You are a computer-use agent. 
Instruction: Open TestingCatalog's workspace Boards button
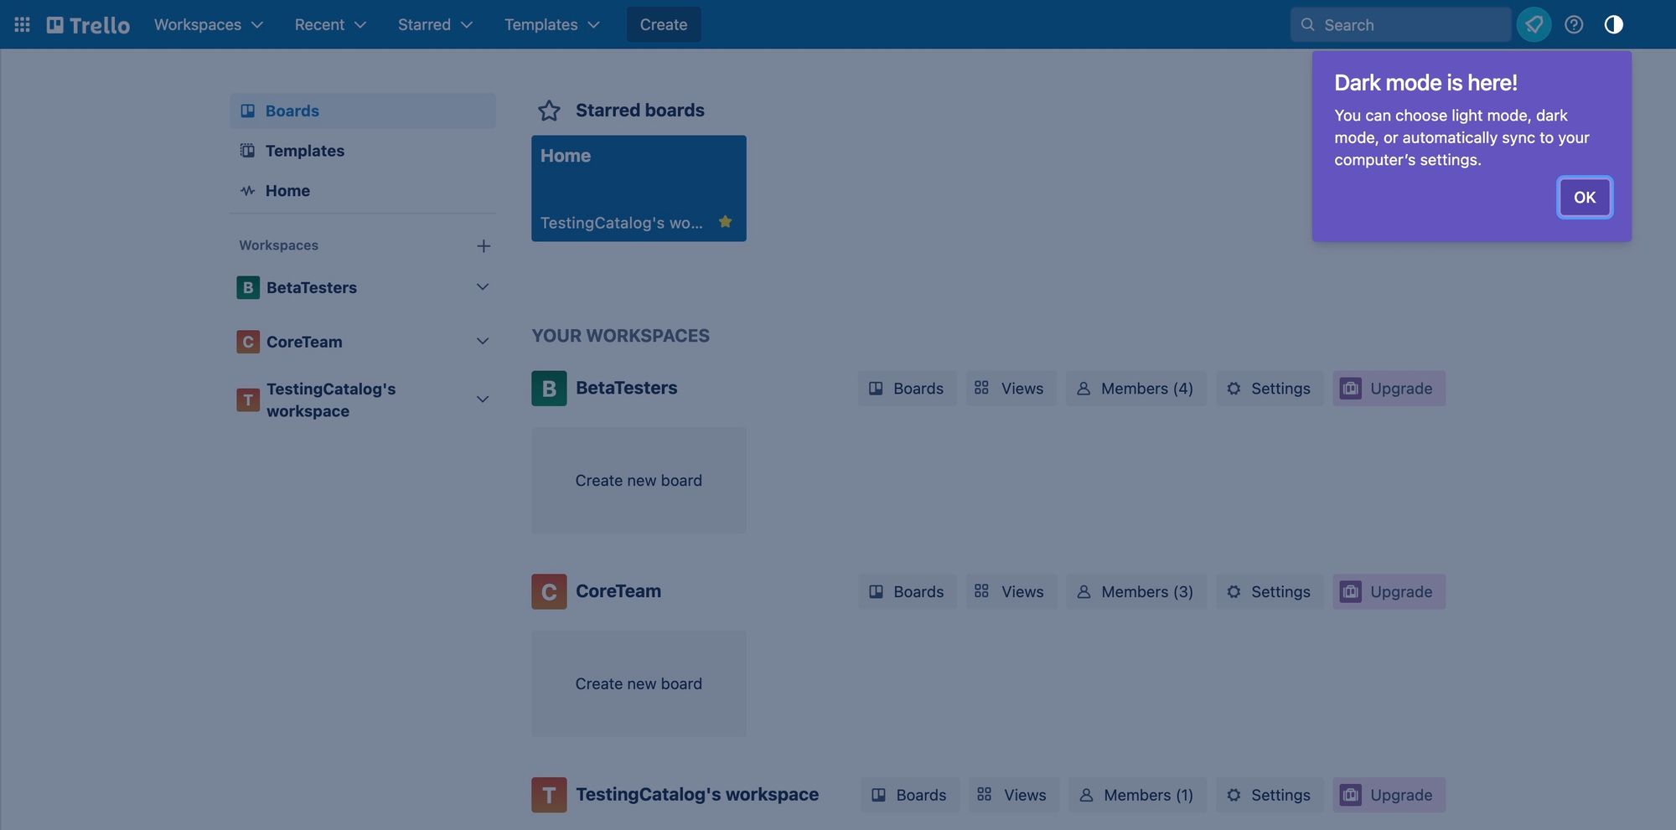910,795
